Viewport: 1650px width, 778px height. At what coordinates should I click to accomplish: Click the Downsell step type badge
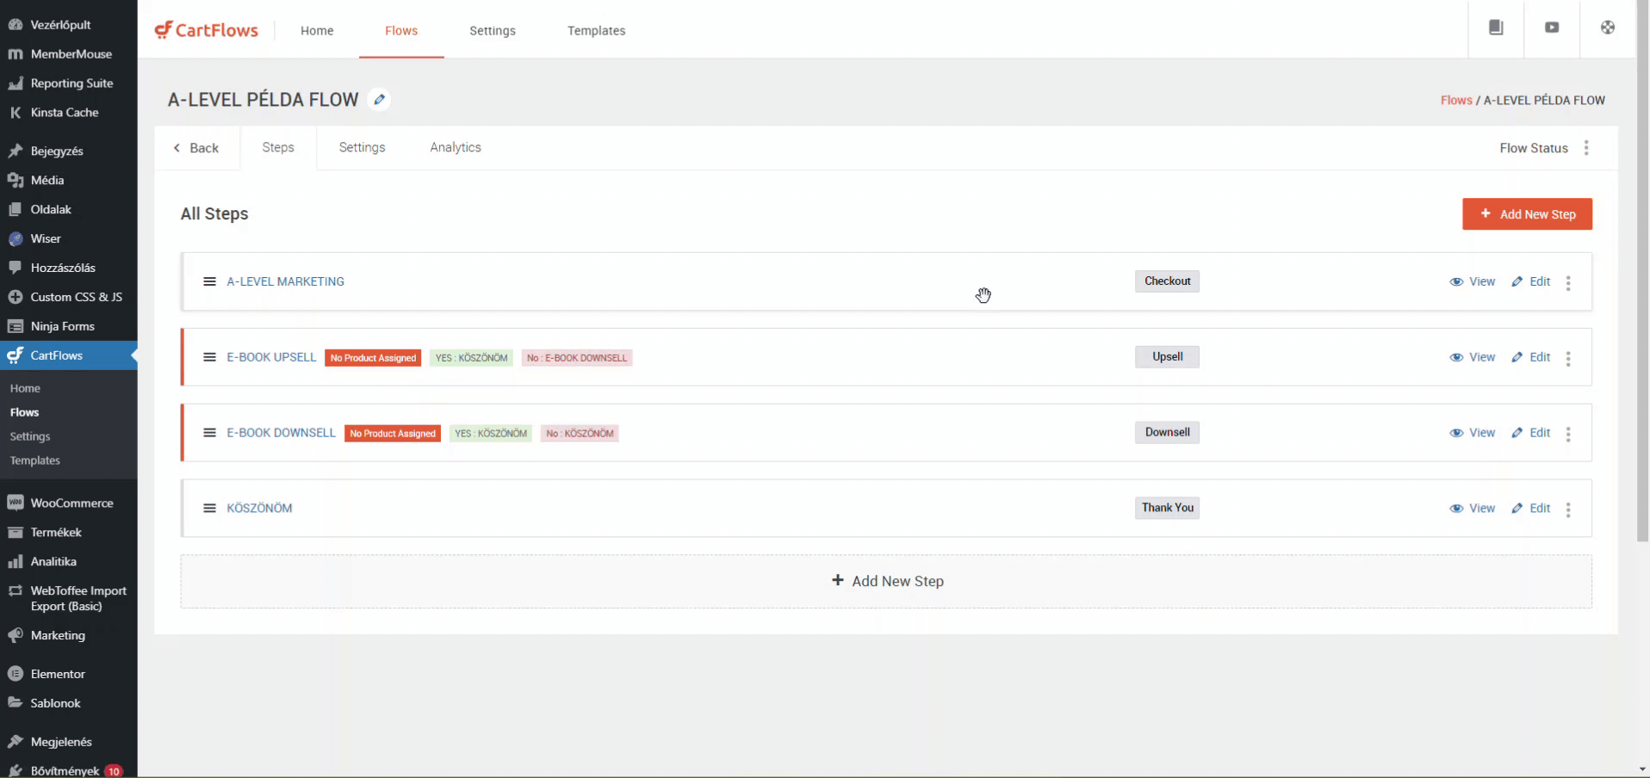coord(1167,432)
